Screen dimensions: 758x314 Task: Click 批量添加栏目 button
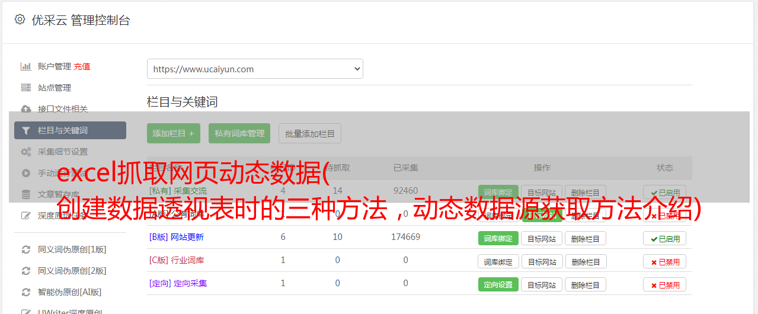click(310, 133)
